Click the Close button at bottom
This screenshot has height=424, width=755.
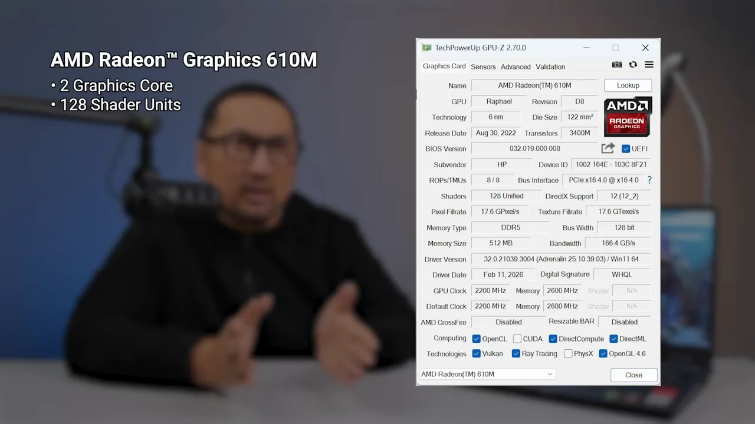(x=634, y=375)
